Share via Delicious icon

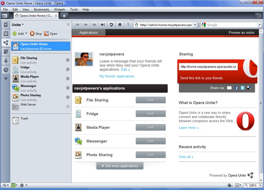[x=249, y=88]
